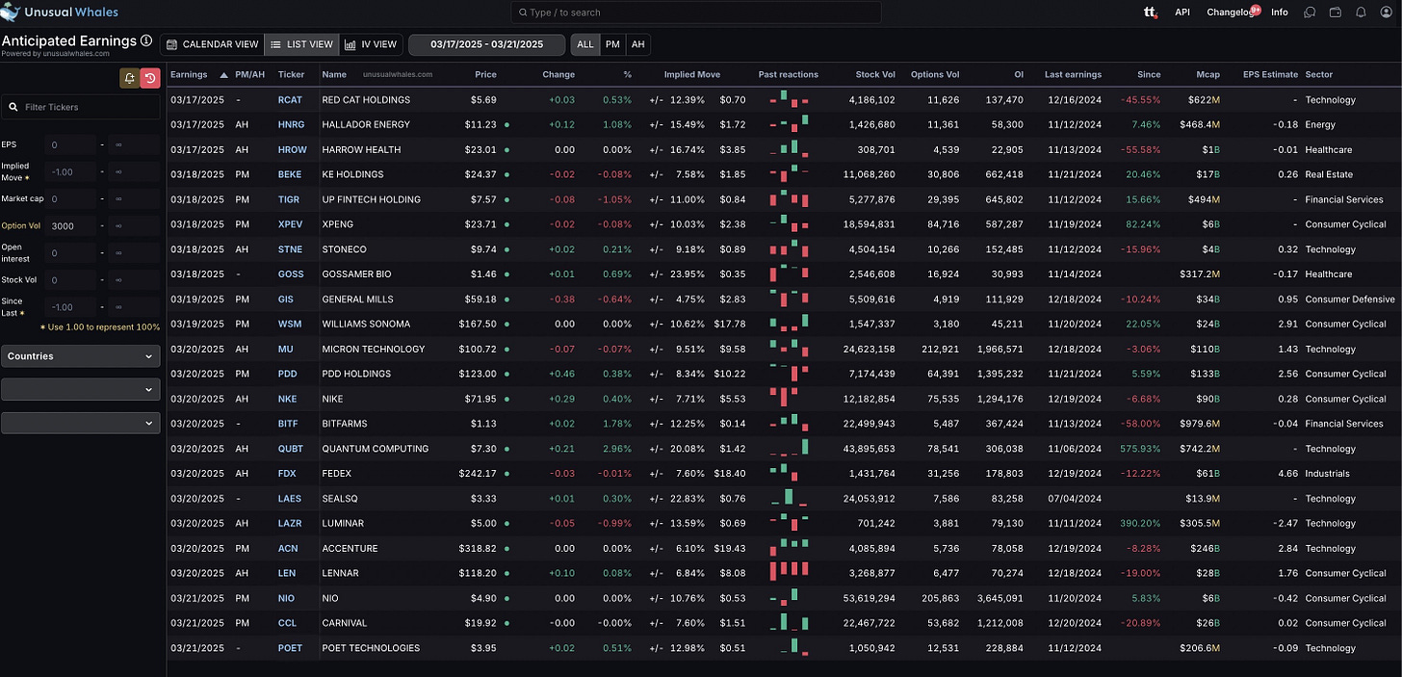Click the past reactions chart for SEALSQ
Image resolution: width=1402 pixels, height=677 pixels.
click(x=791, y=498)
